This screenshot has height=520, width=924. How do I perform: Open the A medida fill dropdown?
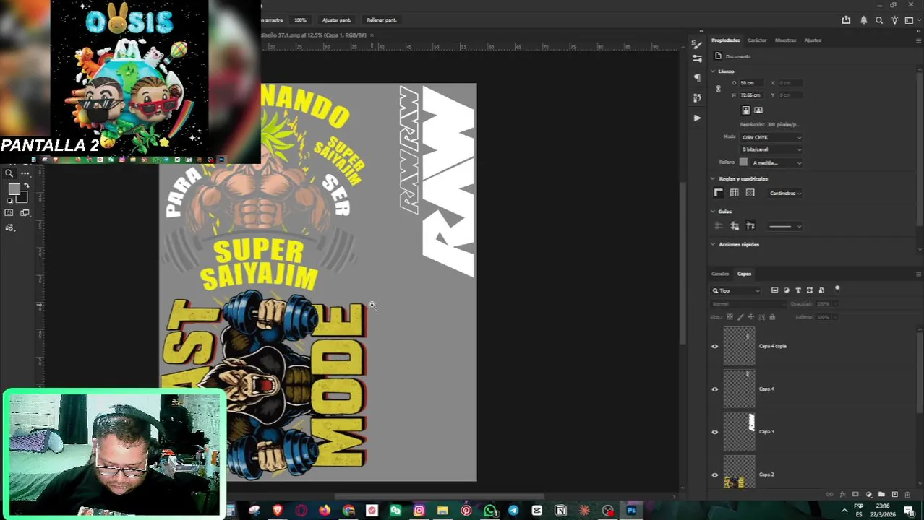tap(777, 162)
